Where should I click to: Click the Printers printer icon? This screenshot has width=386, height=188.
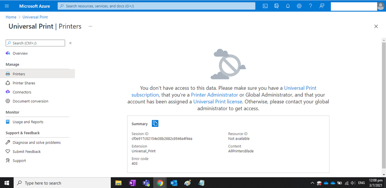(x=8, y=74)
